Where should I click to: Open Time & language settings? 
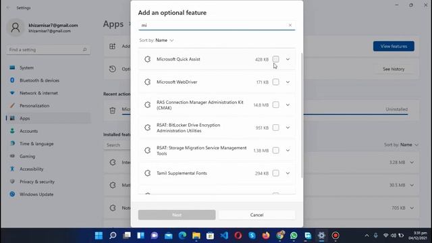coord(48,144)
